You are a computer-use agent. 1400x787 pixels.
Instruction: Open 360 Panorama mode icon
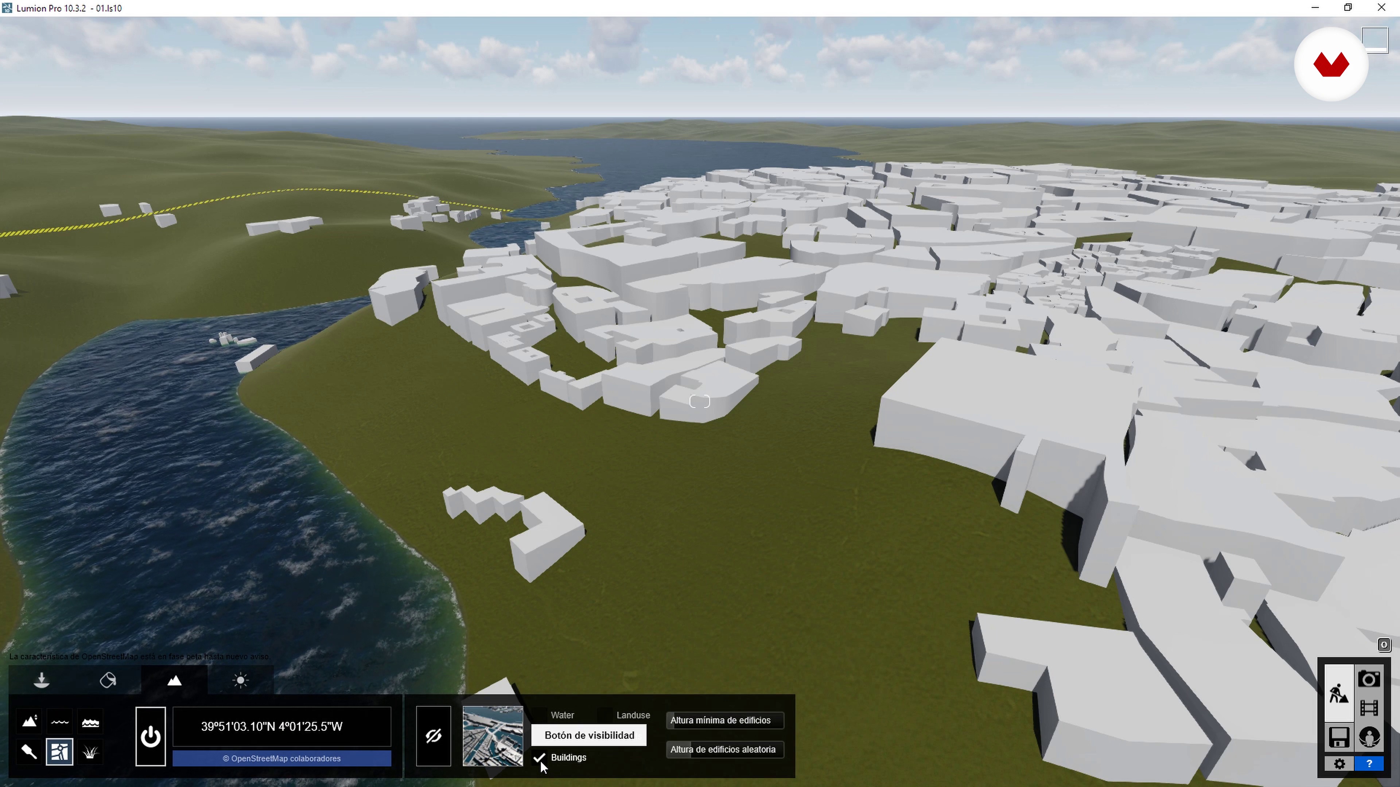(x=1369, y=737)
